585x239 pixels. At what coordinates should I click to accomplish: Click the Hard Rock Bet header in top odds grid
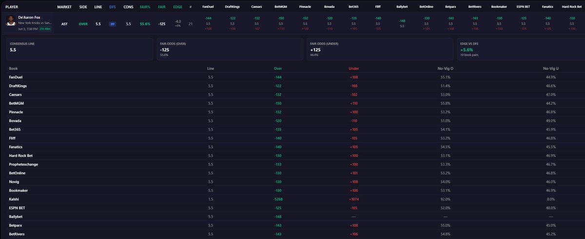[x=571, y=7]
